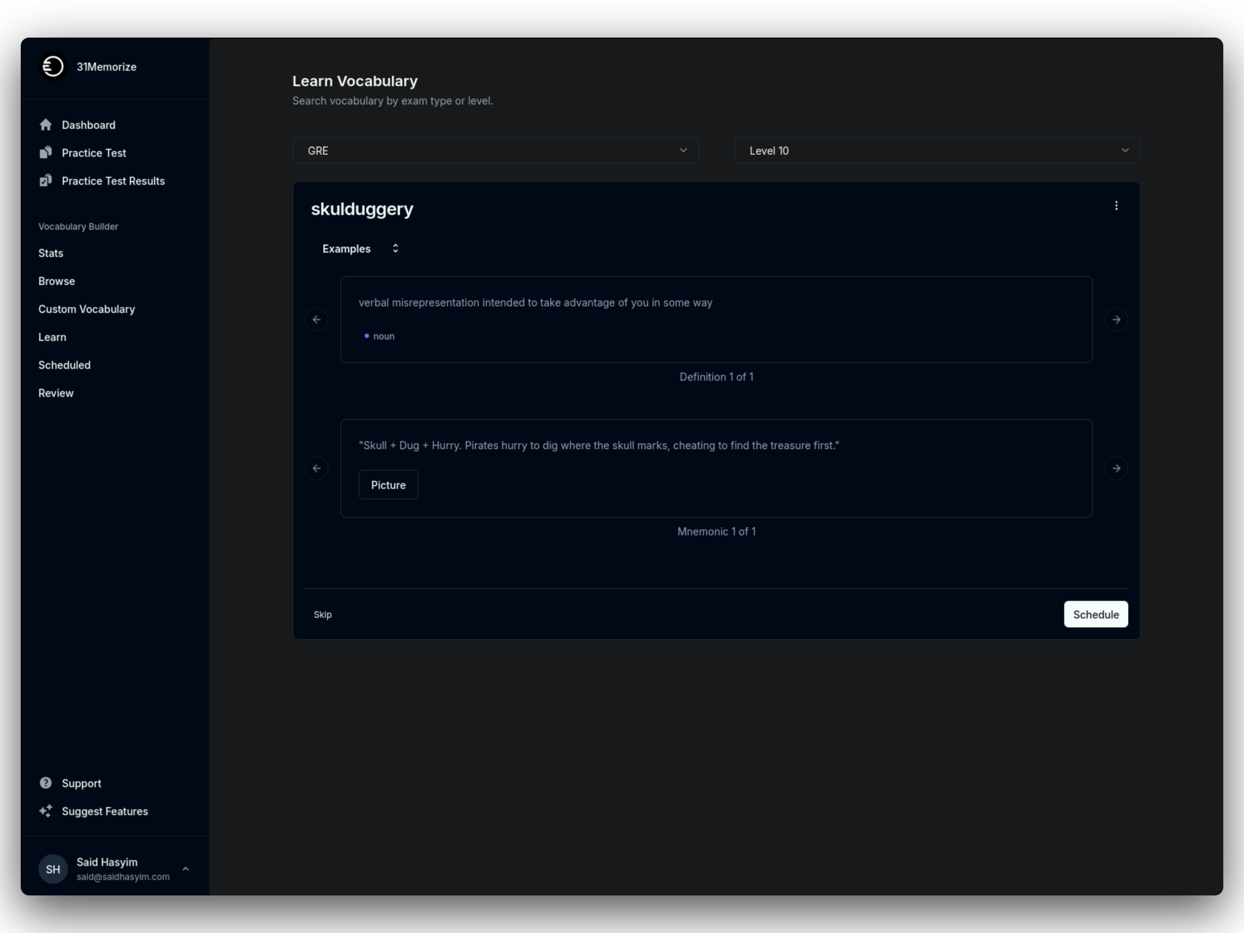This screenshot has height=933, width=1244.
Task: Click the Suggest Features sparkle icon
Action: [45, 811]
